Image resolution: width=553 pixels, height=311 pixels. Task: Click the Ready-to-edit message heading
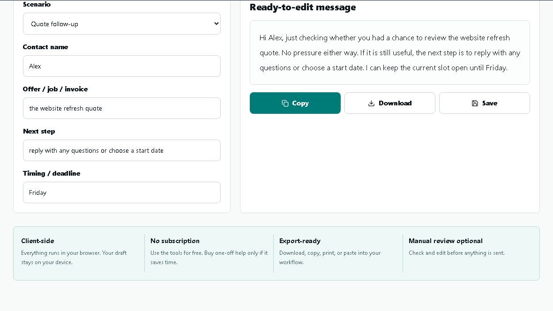click(x=303, y=7)
